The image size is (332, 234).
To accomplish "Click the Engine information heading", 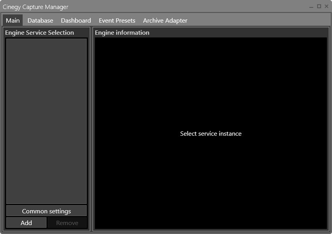I will [122, 32].
